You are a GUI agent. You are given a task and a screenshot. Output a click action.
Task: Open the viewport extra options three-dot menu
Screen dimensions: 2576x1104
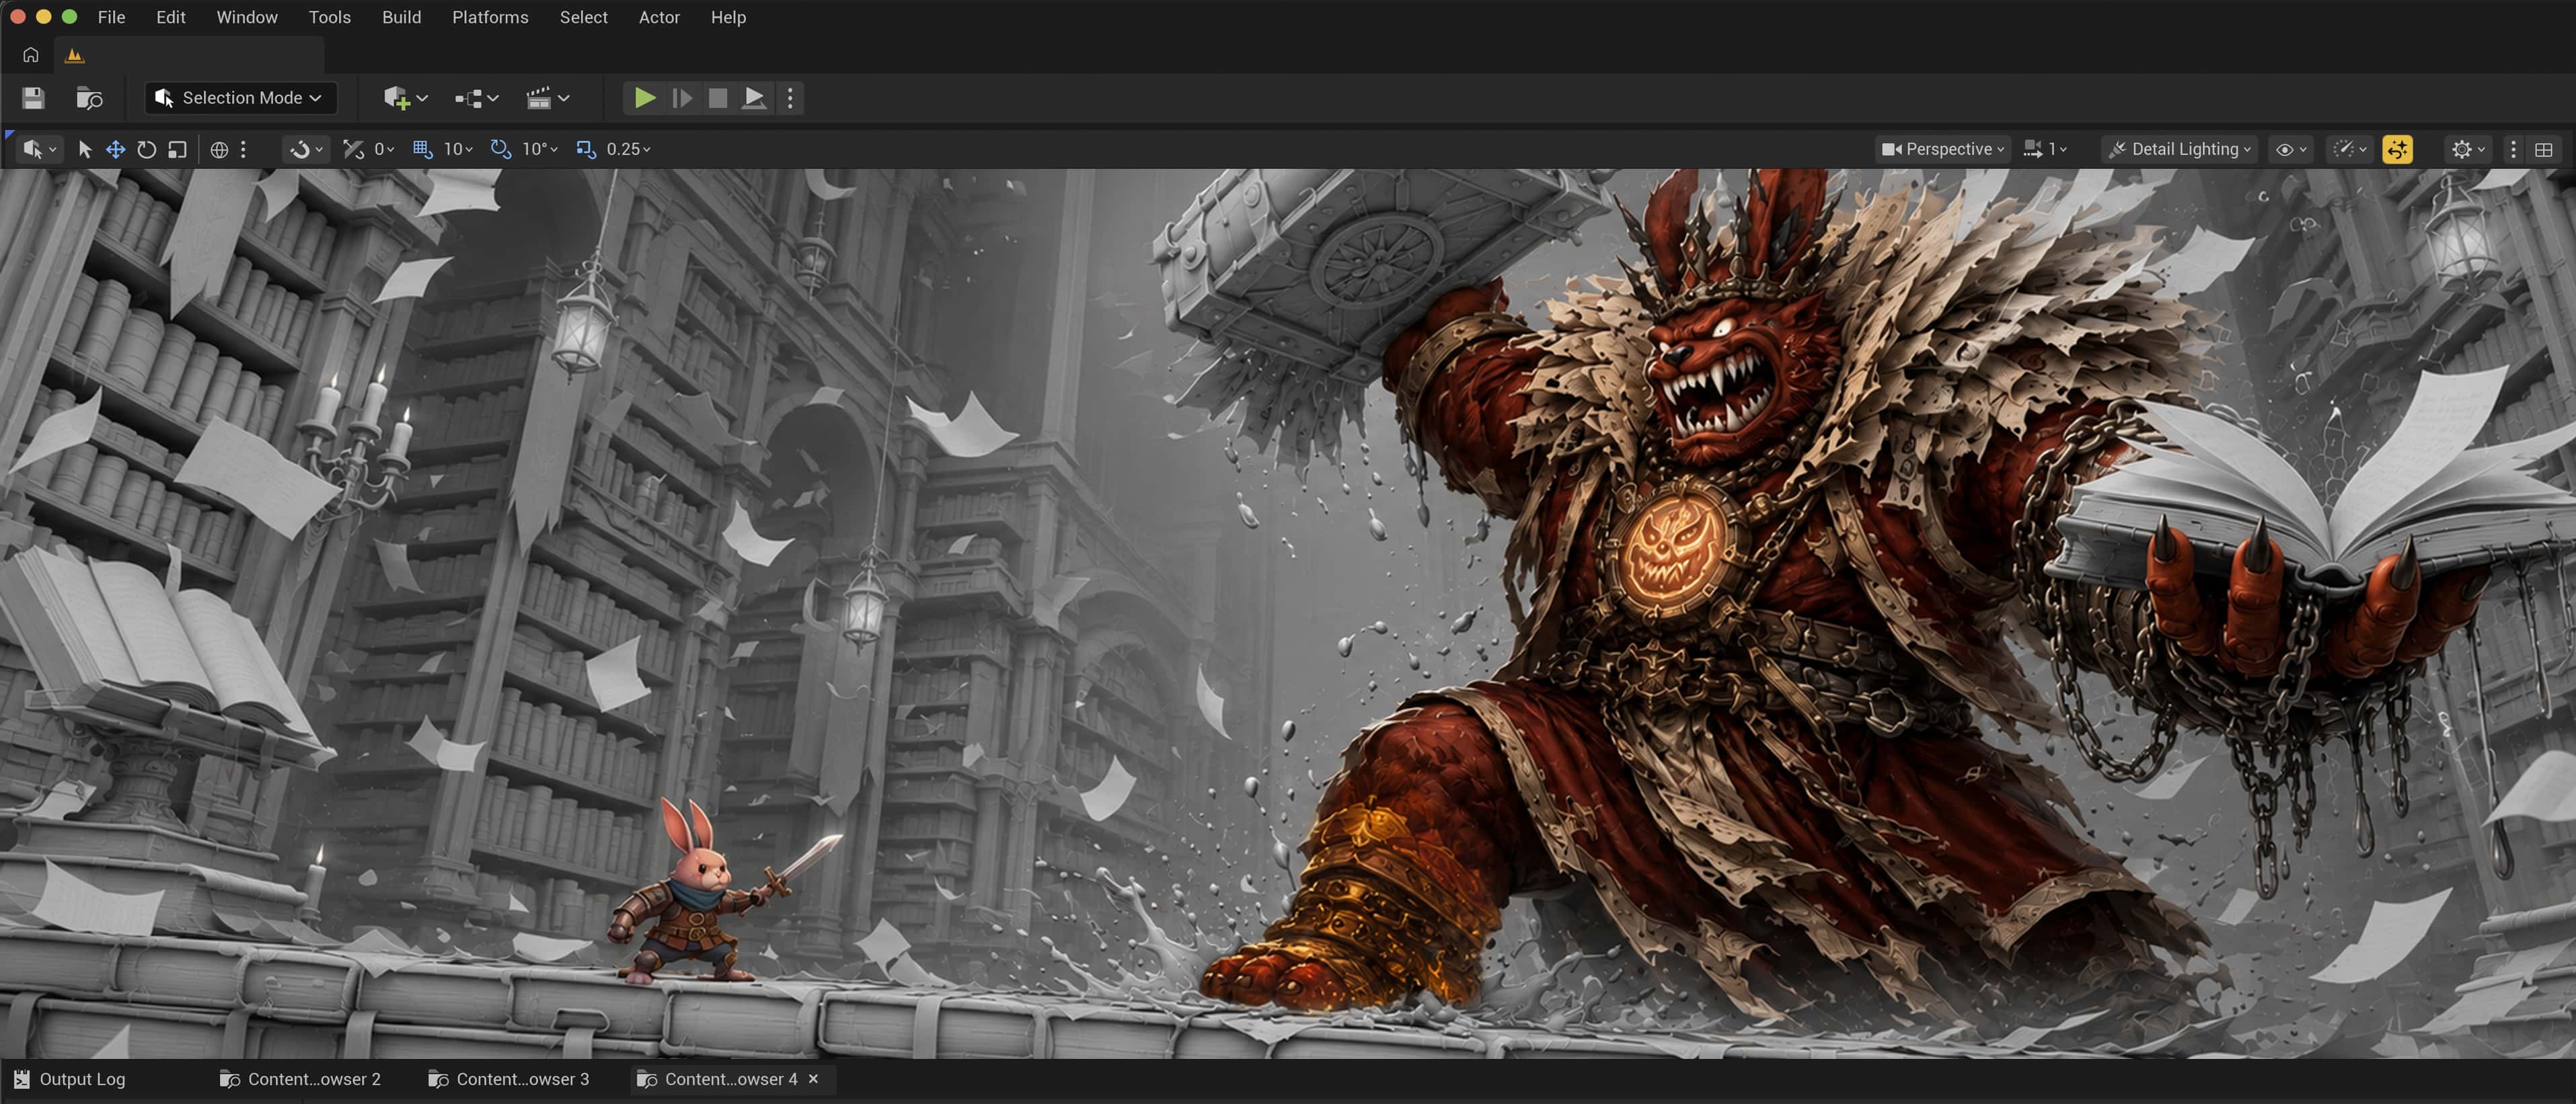tap(2513, 149)
